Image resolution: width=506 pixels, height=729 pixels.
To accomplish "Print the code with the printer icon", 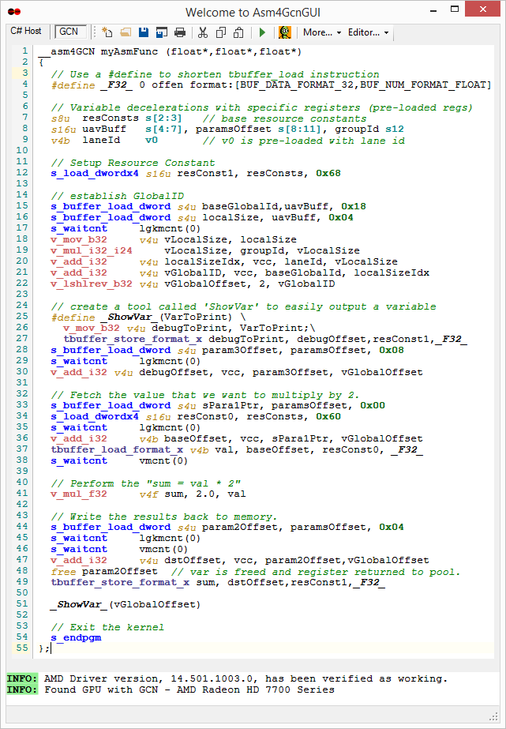I will (180, 32).
